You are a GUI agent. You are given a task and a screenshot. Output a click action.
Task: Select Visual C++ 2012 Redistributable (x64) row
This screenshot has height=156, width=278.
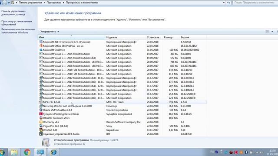click(x=122, y=78)
